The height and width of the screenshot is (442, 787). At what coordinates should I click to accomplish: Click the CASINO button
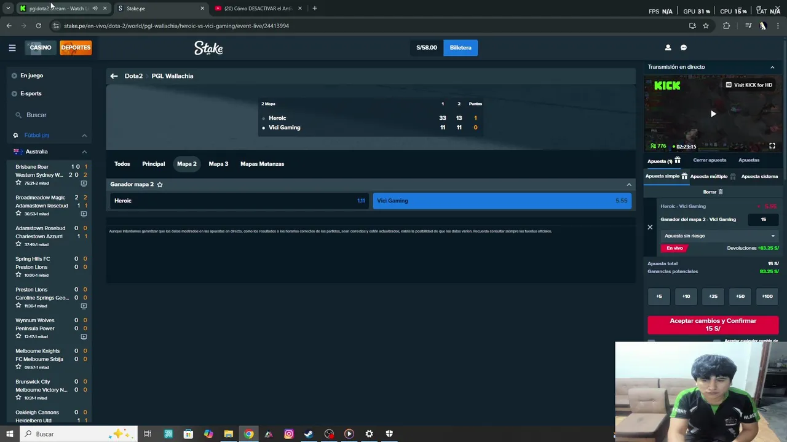41,47
